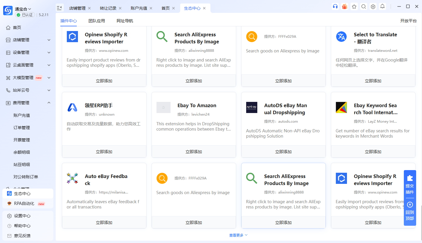Open notifications bell icon
422x243 pixels.
pyautogui.click(x=382, y=6)
